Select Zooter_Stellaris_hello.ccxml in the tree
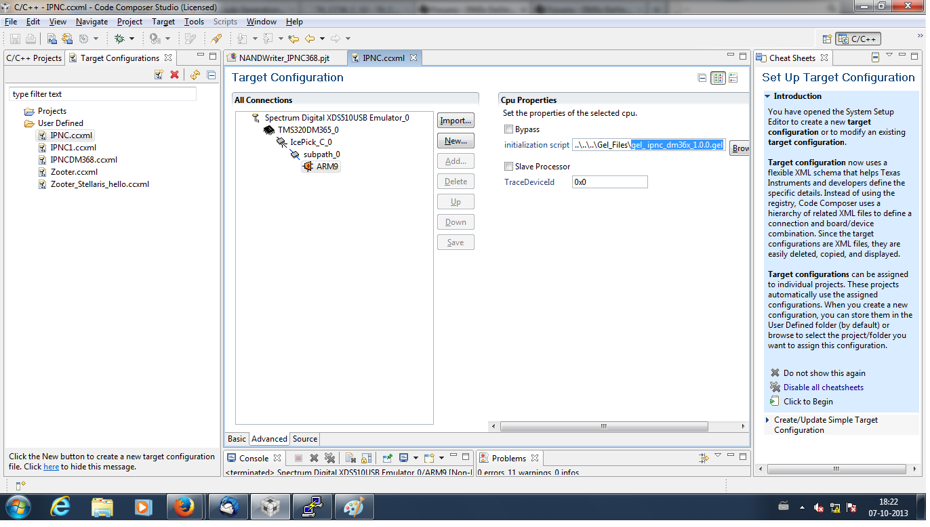Viewport: 930px width, 527px height. pos(100,184)
